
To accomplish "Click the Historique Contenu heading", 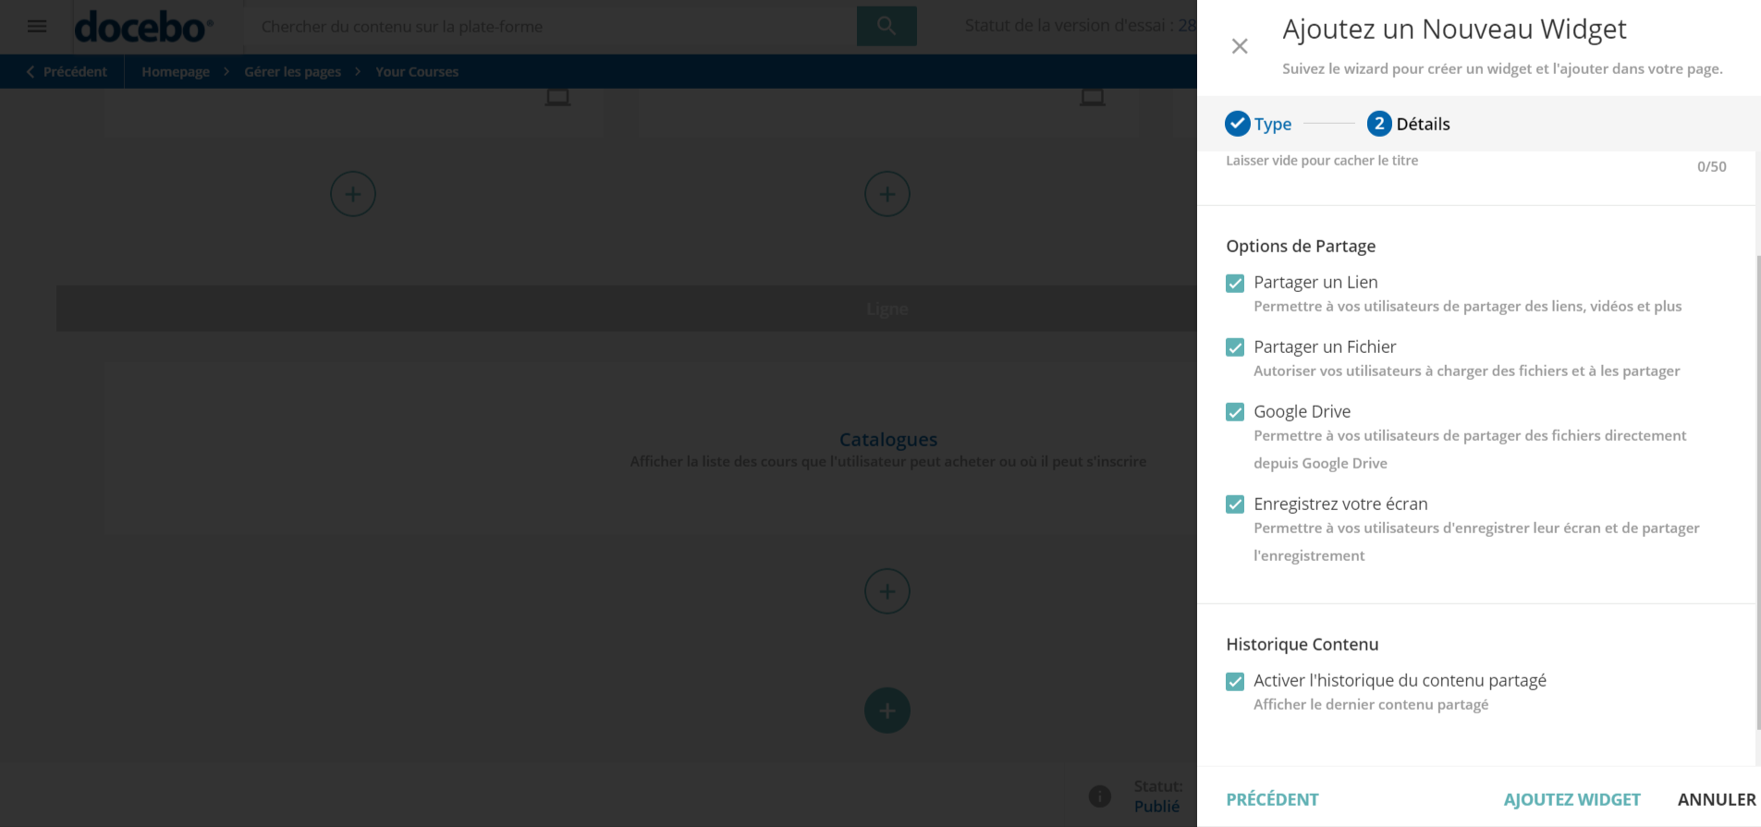I will coord(1302,644).
